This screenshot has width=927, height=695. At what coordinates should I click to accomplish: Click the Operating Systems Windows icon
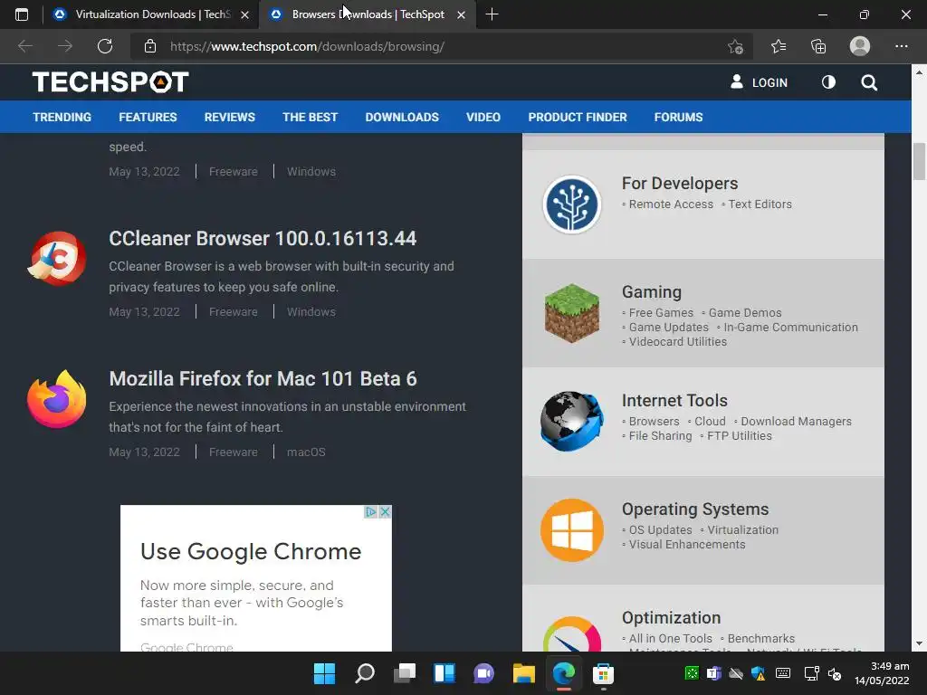(x=572, y=530)
